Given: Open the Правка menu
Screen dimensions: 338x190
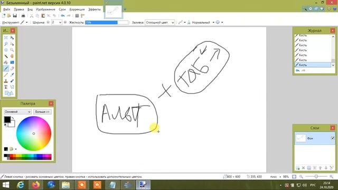Looking at the screenshot, I should [19, 9].
